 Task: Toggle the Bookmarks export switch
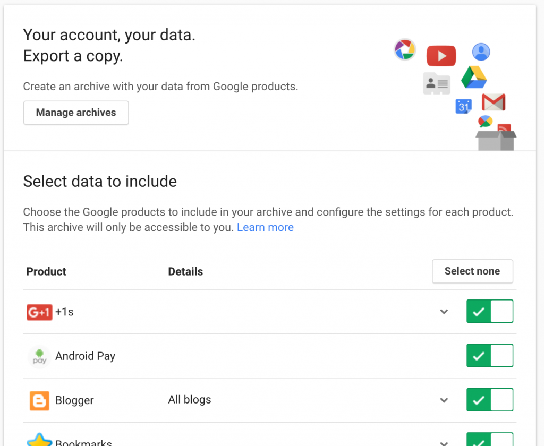489,440
